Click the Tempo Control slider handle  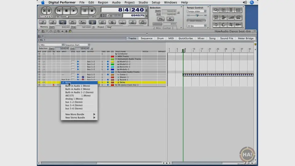197,15
